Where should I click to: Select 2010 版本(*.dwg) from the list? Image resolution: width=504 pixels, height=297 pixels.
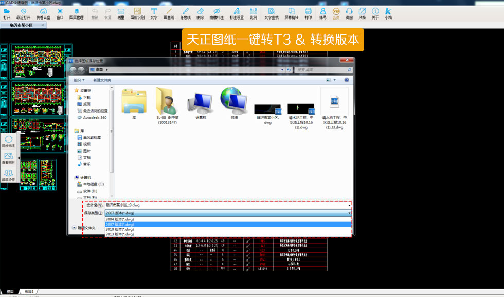(x=119, y=229)
